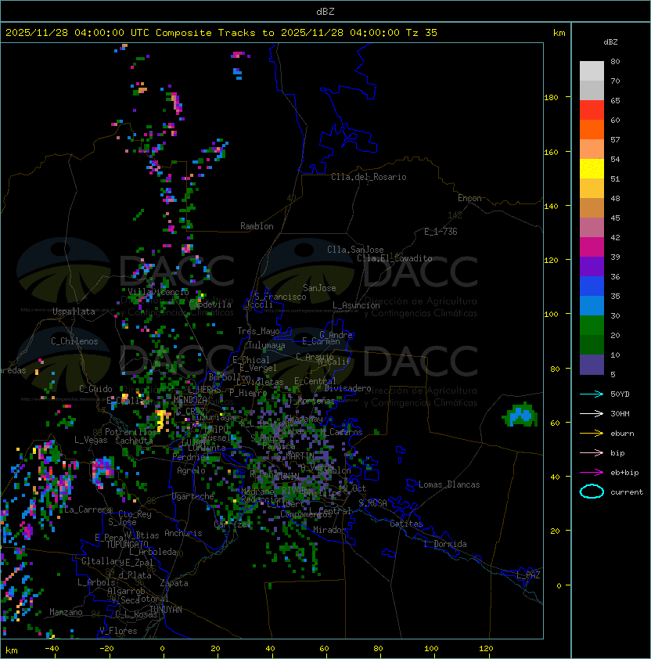Click the '30HM' legend label
Image resolution: width=651 pixels, height=659 pixels.
point(620,414)
